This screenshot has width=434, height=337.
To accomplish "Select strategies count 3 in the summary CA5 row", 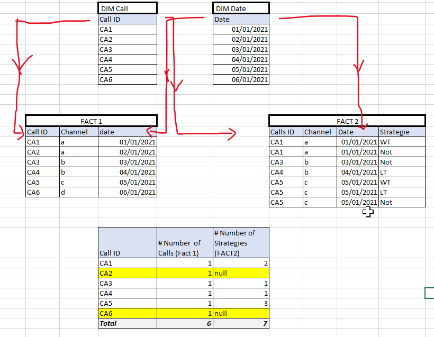I will tap(241, 303).
